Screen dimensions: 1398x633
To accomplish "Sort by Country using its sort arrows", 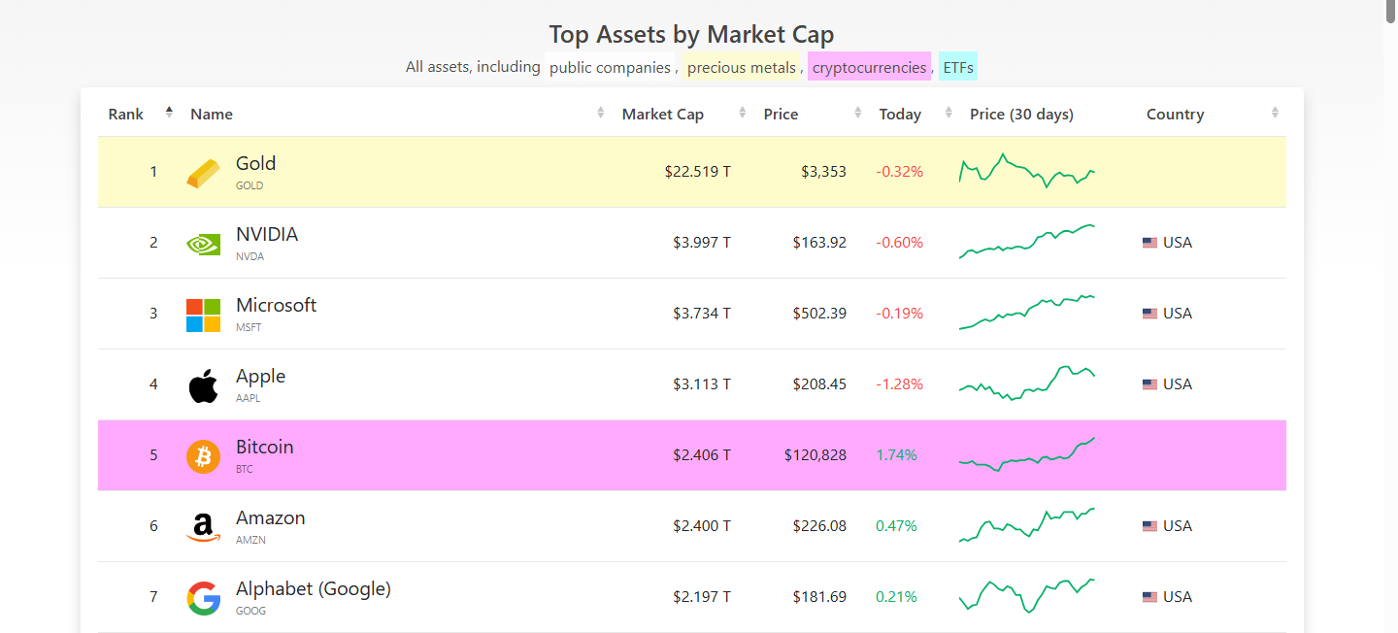I will pos(1275,113).
